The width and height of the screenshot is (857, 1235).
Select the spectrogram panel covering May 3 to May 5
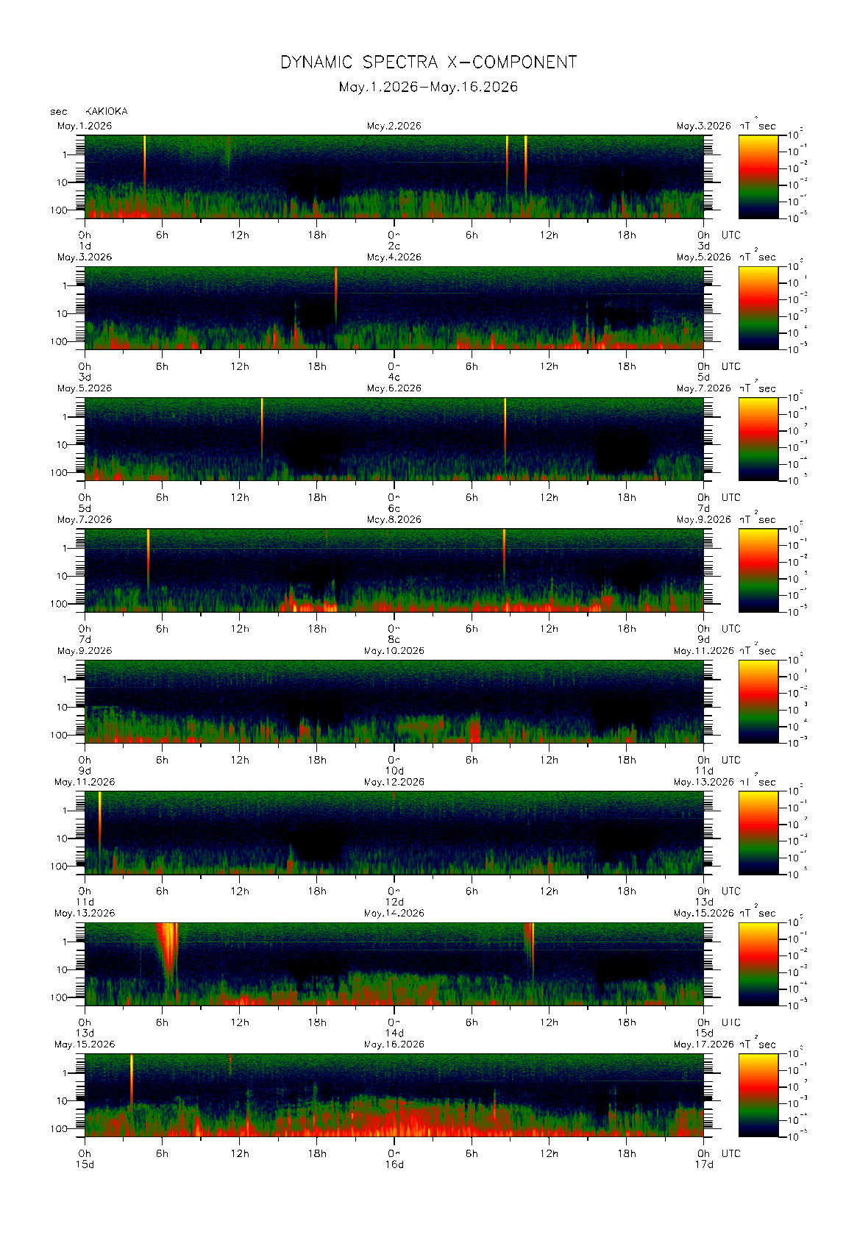coord(394,307)
